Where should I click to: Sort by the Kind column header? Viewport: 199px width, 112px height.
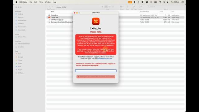pyautogui.click(x=173, y=12)
